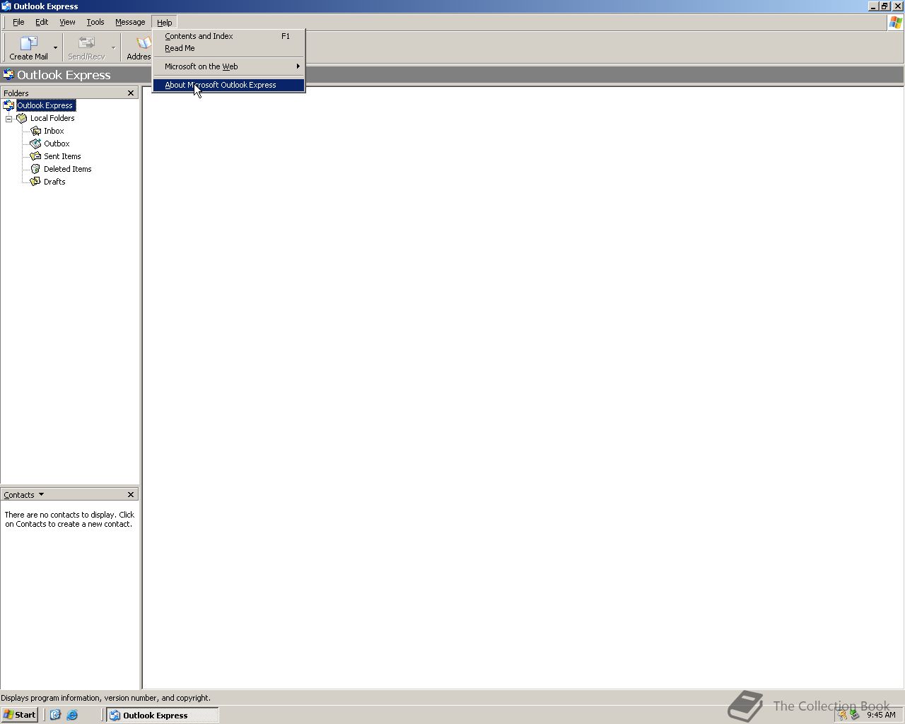Minimize the Outlook Express window
The height and width of the screenshot is (724, 905).
tap(873, 6)
